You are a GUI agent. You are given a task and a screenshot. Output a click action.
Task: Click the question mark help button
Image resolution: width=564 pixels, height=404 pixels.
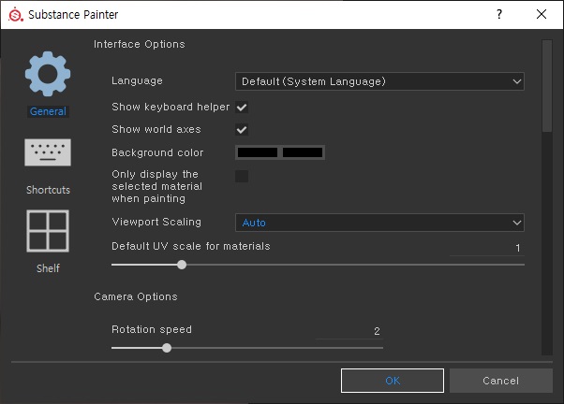point(499,14)
